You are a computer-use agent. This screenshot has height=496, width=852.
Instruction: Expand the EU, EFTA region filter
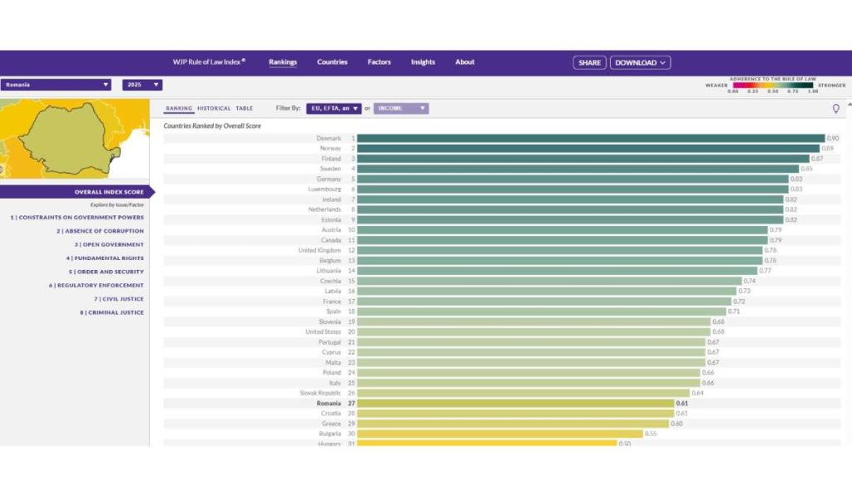(334, 108)
